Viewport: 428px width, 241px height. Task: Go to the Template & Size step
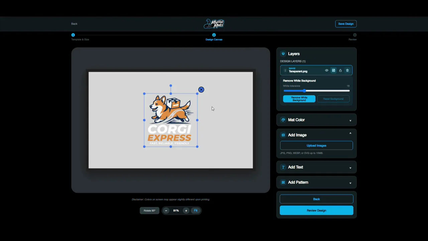pyautogui.click(x=80, y=37)
